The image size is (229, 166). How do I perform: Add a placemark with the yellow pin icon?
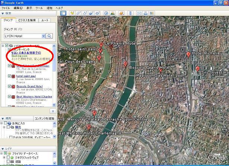[x=72, y=13]
